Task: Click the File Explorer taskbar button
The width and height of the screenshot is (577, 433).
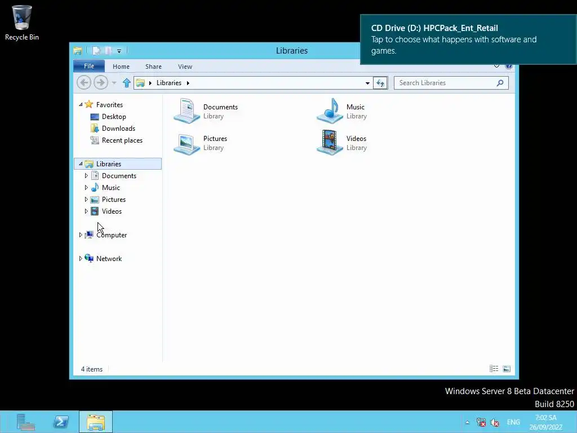Action: pyautogui.click(x=96, y=422)
